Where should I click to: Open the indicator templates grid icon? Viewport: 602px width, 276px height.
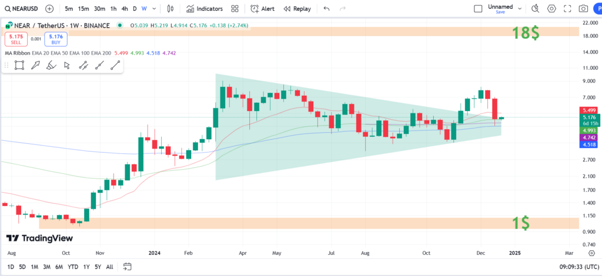coord(235,9)
